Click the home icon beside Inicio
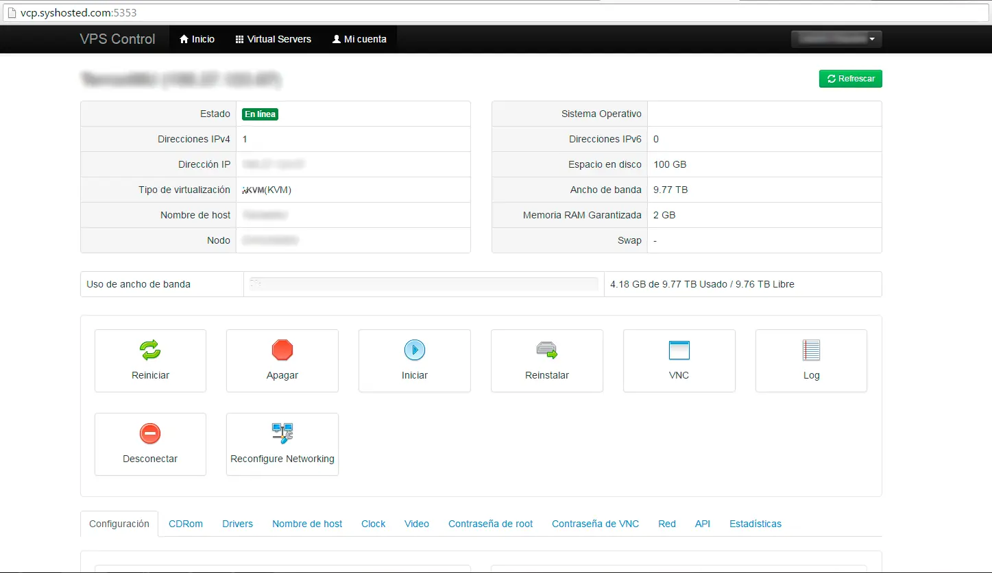 pos(184,39)
